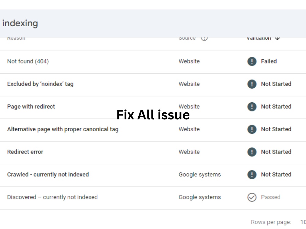Click Website source in Not found (404) row
This screenshot has height=229, width=306.
(189, 61)
